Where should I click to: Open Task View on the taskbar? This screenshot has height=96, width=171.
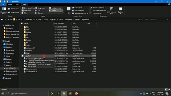(x=58, y=93)
